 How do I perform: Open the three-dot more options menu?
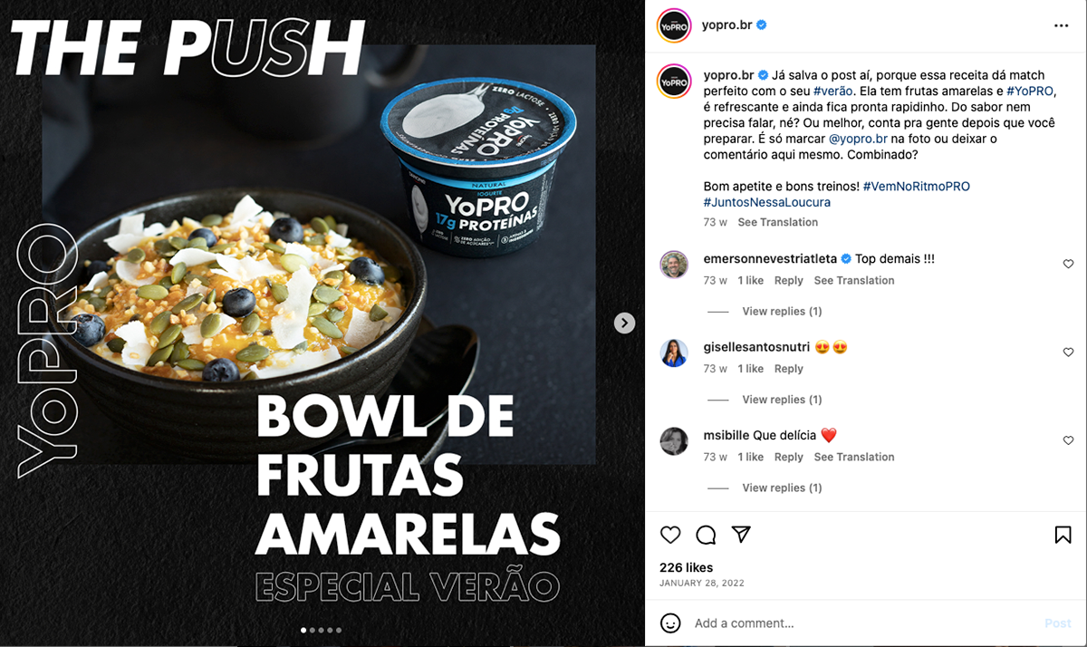coord(1062,25)
